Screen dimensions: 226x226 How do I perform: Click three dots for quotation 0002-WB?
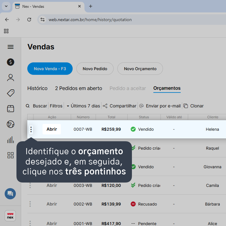pyautogui.click(x=30, y=204)
